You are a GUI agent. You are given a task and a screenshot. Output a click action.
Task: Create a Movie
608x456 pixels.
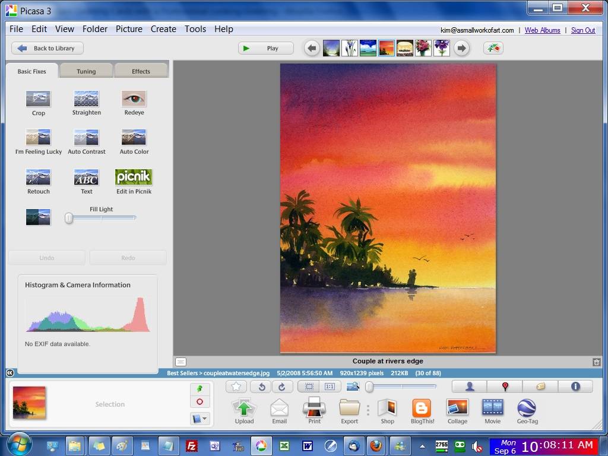click(x=492, y=411)
